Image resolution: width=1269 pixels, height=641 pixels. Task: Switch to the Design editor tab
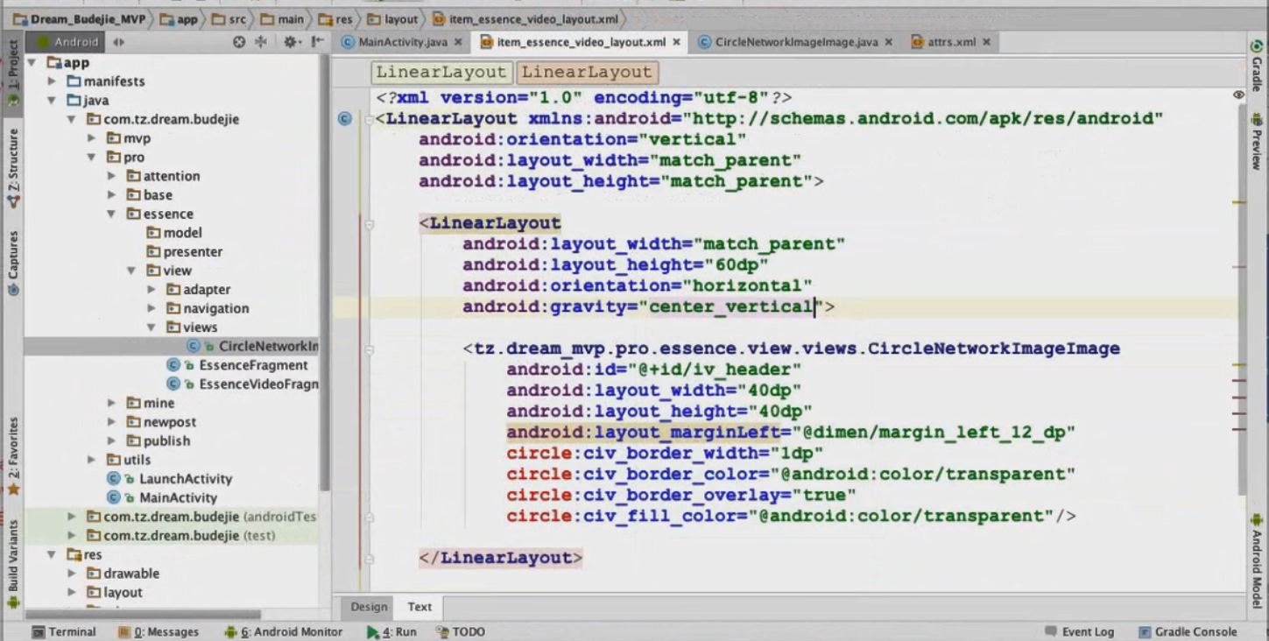pyautogui.click(x=369, y=606)
